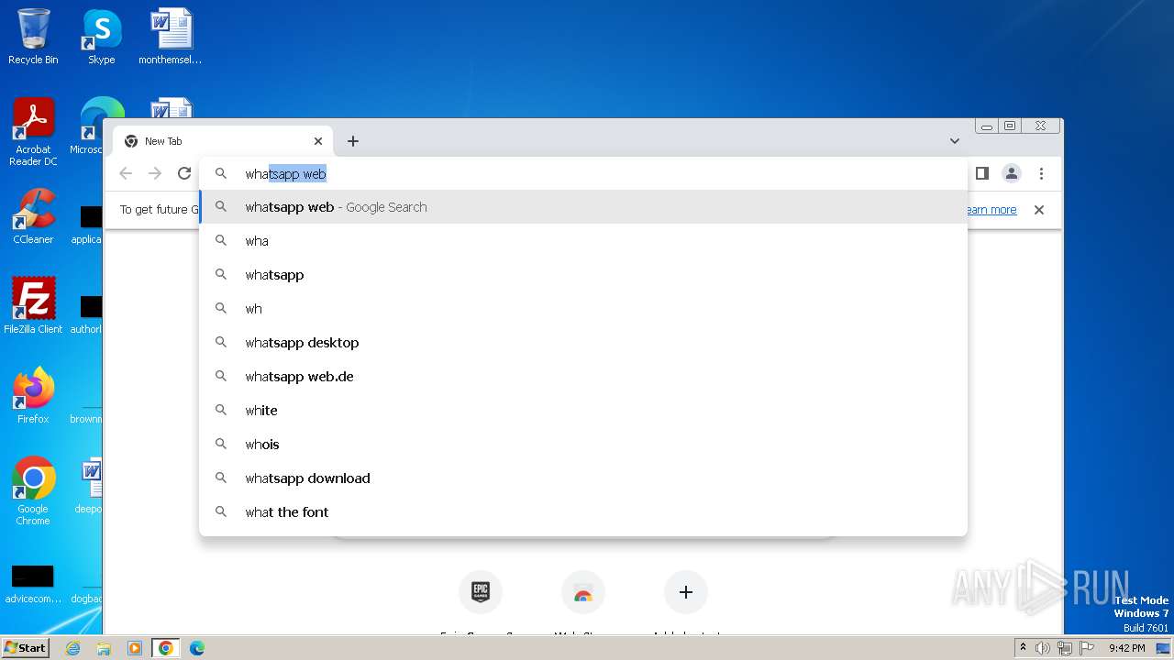
Task: Open the Google Chrome desktop icon
Action: click(33, 491)
